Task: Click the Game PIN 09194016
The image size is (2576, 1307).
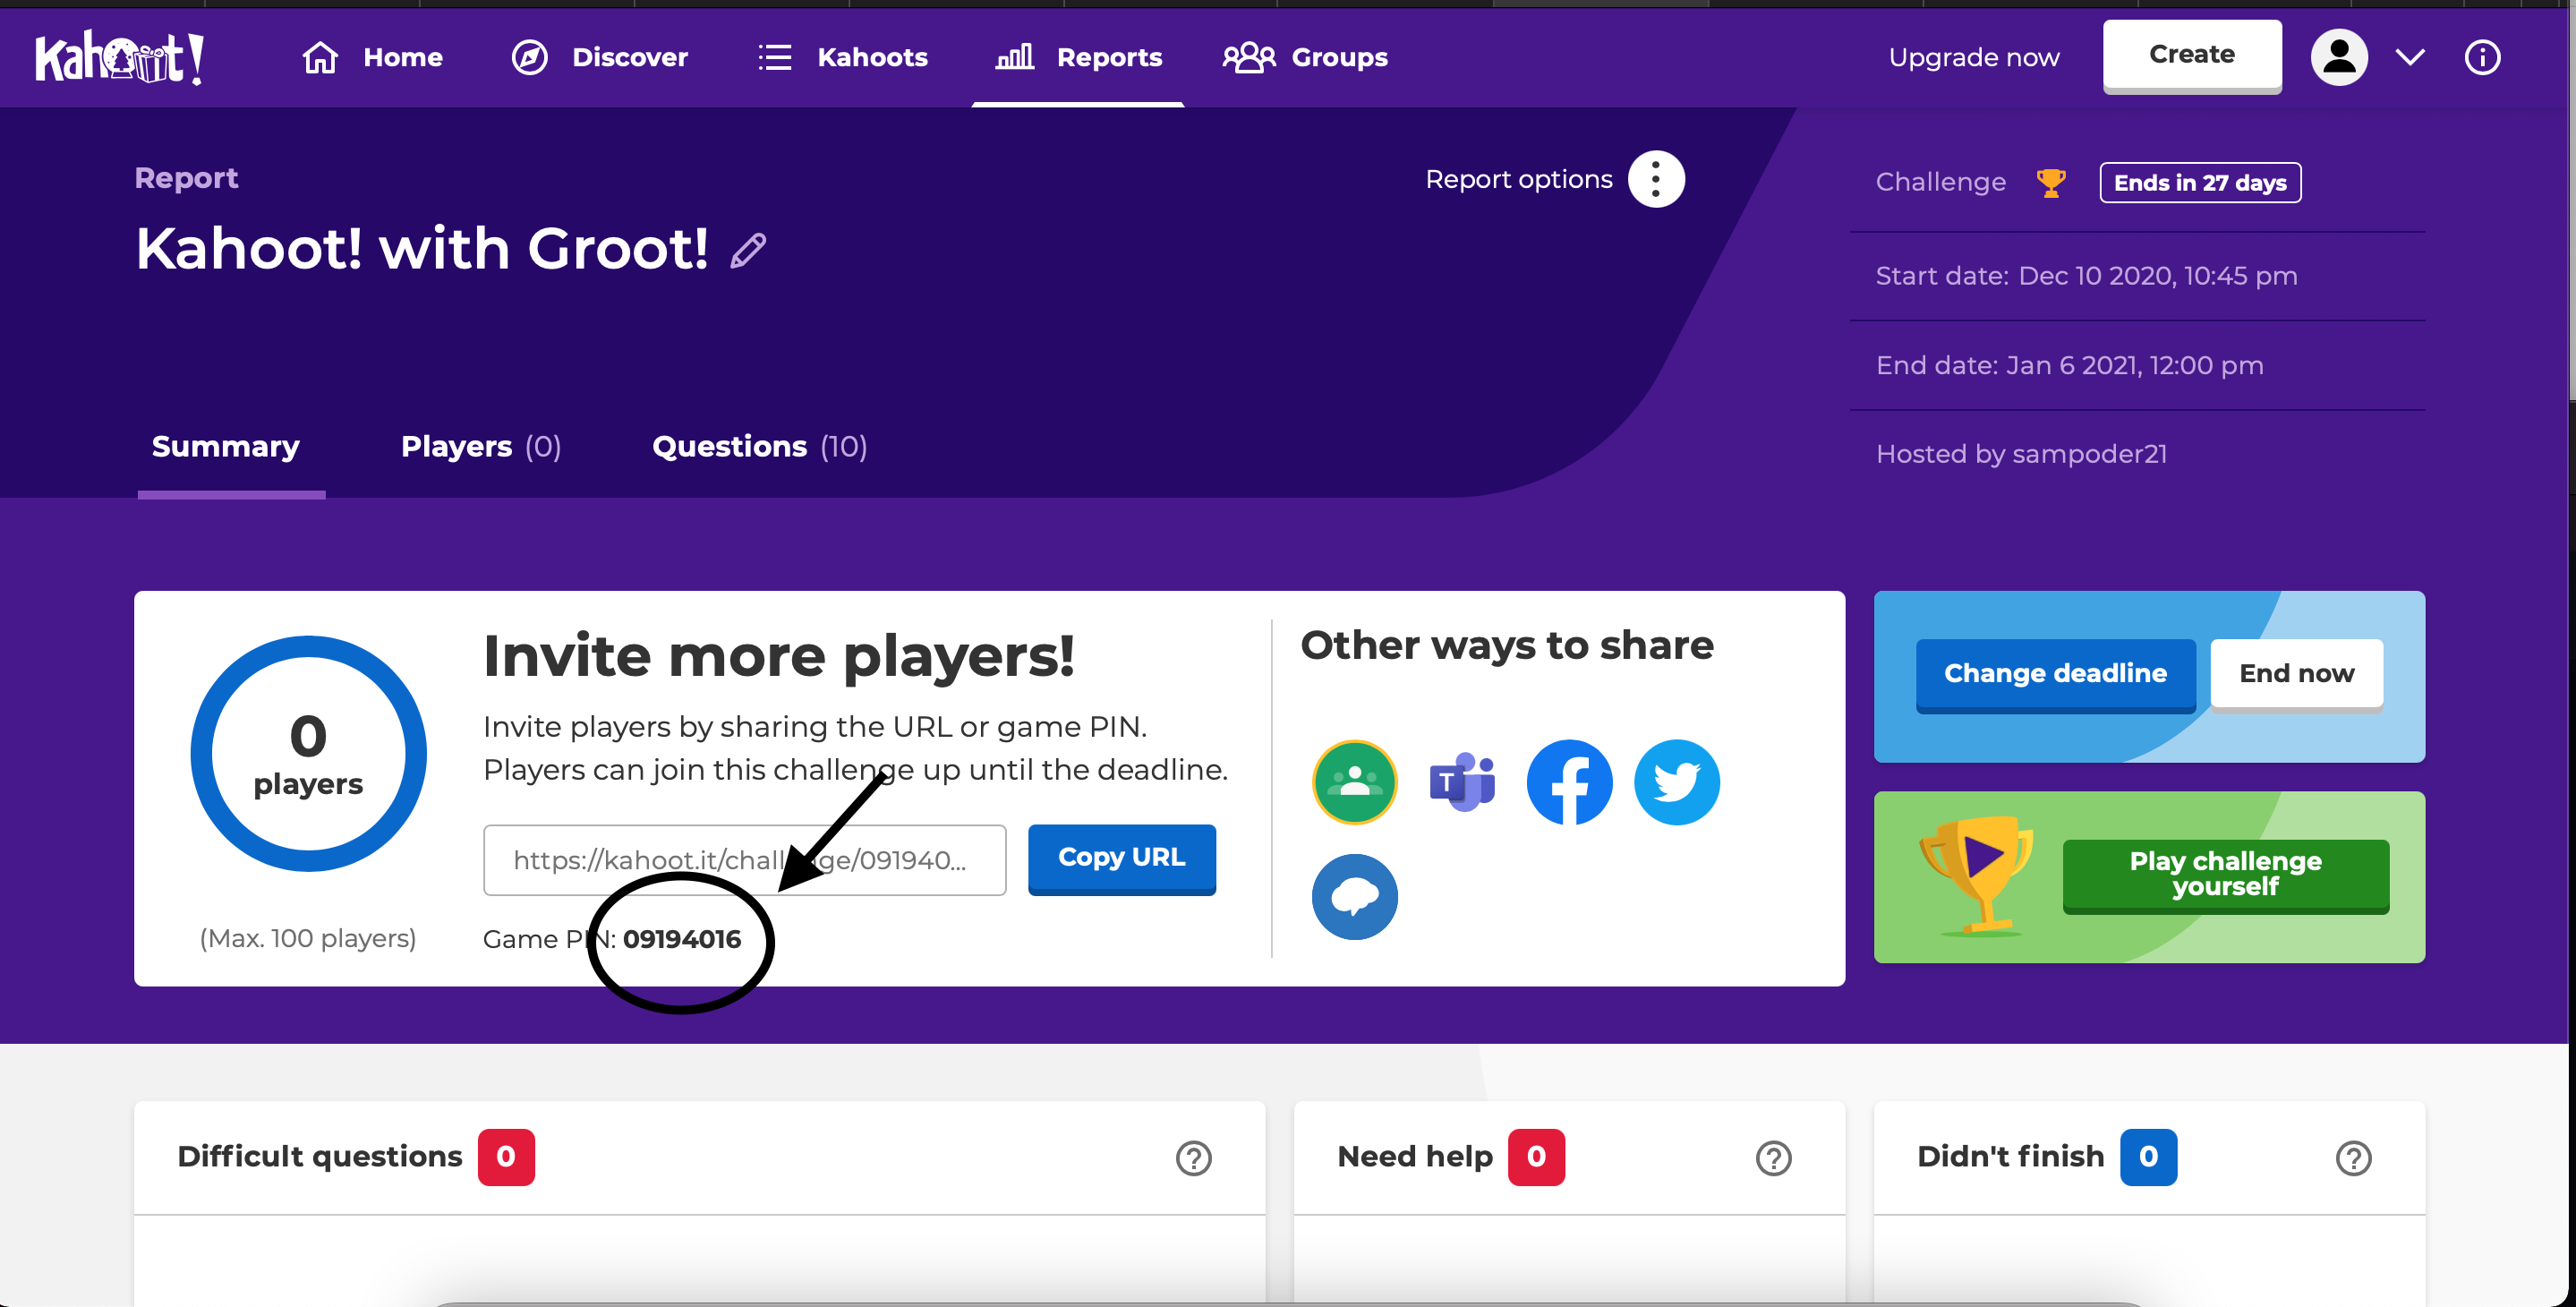Action: tap(681, 939)
